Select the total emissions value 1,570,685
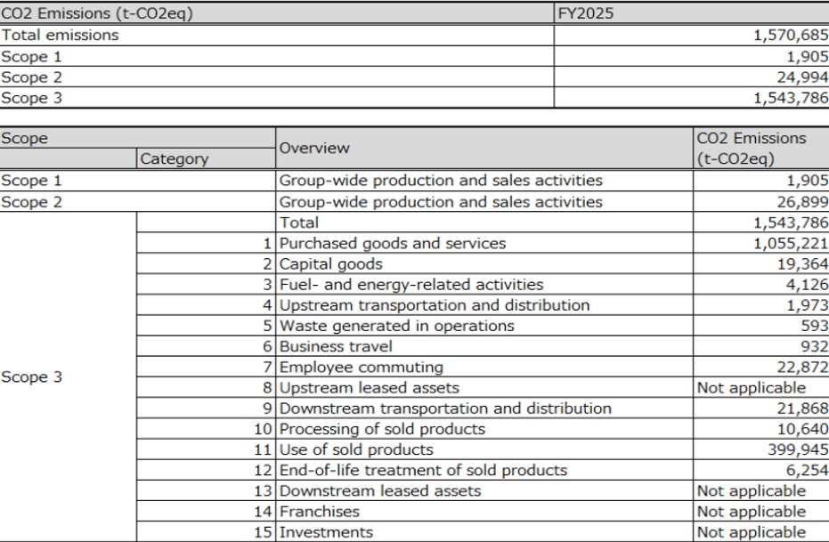 (692, 36)
